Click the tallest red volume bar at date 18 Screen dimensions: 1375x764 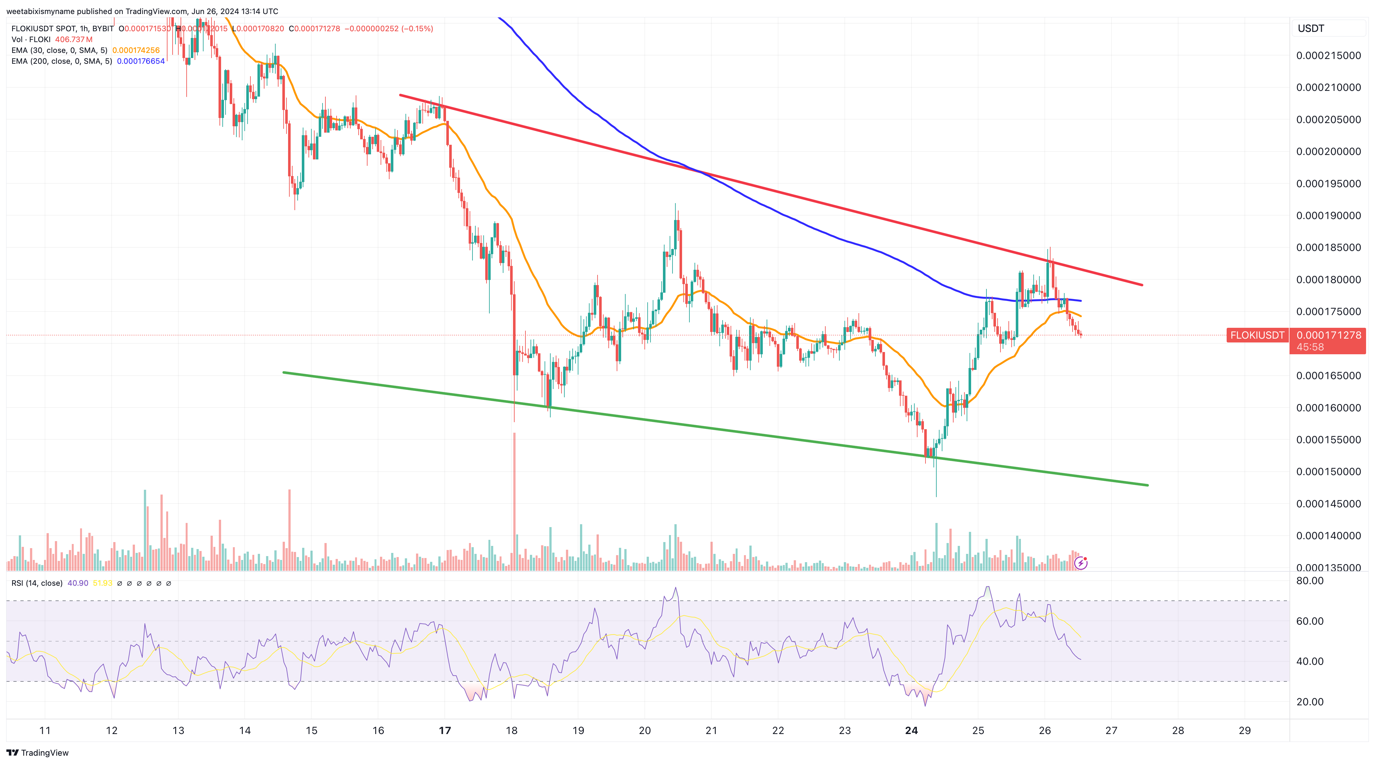(514, 502)
